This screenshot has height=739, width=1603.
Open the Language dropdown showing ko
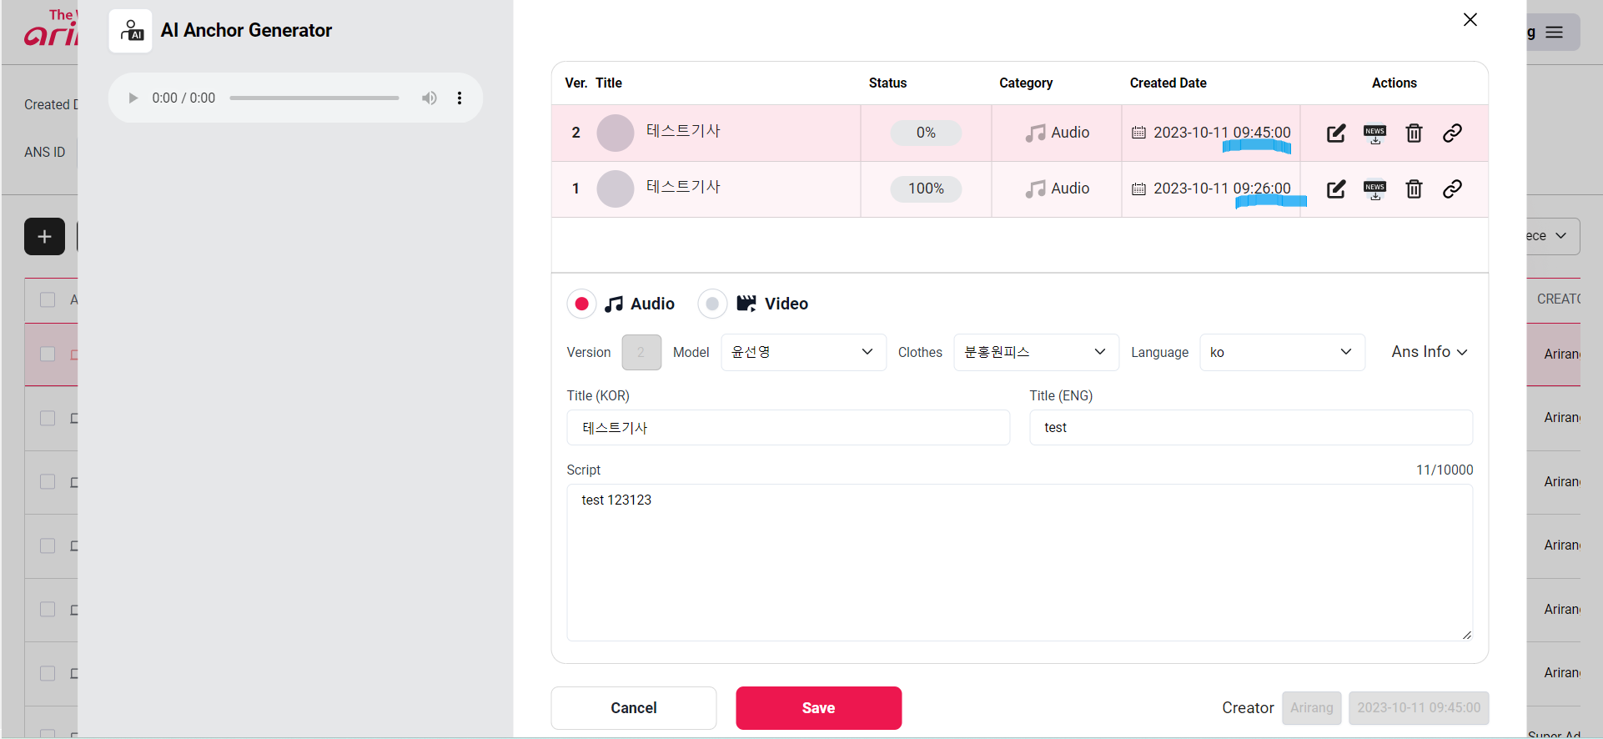[x=1281, y=353]
